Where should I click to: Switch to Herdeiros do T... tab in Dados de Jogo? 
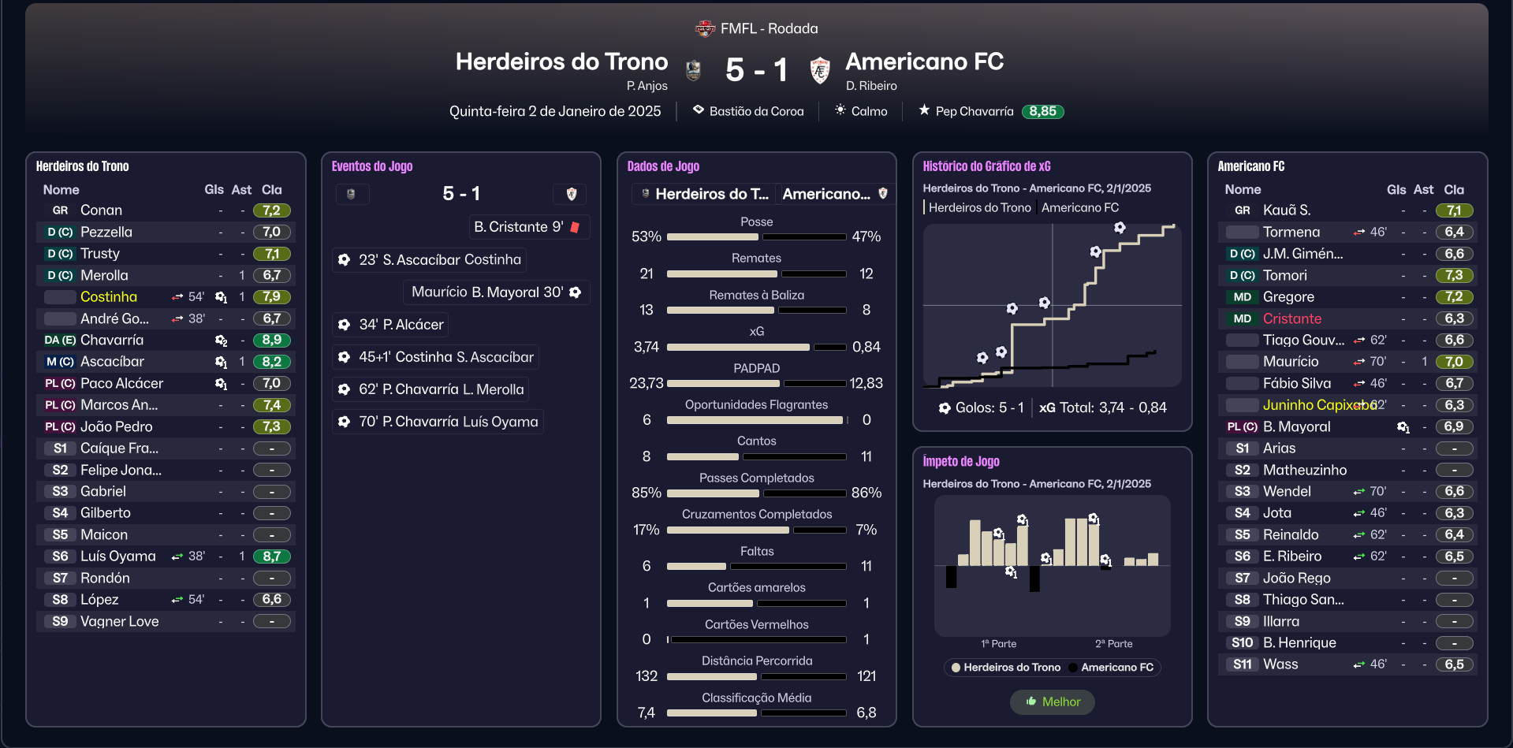coord(704,194)
